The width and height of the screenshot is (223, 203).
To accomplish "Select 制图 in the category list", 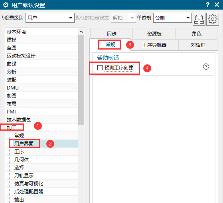I will (41, 96).
